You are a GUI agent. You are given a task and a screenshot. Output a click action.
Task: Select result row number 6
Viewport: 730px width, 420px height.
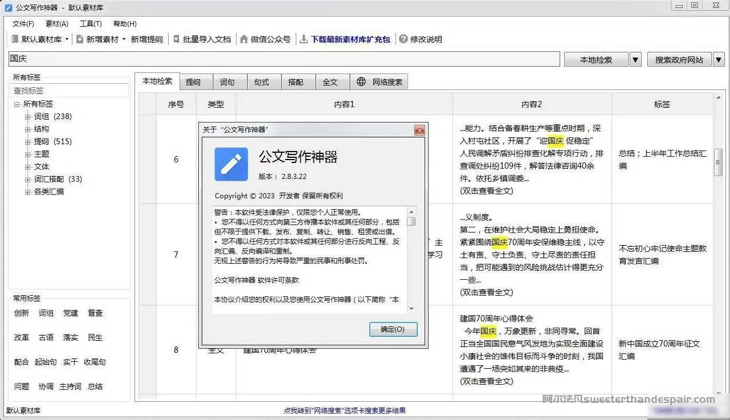pos(176,160)
